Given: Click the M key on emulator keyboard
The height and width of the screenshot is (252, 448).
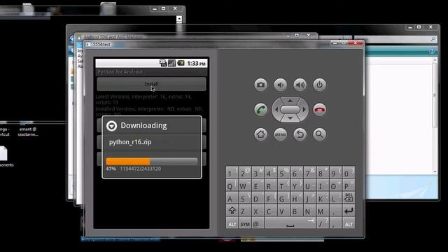Looking at the screenshot, I should [x=322, y=211].
